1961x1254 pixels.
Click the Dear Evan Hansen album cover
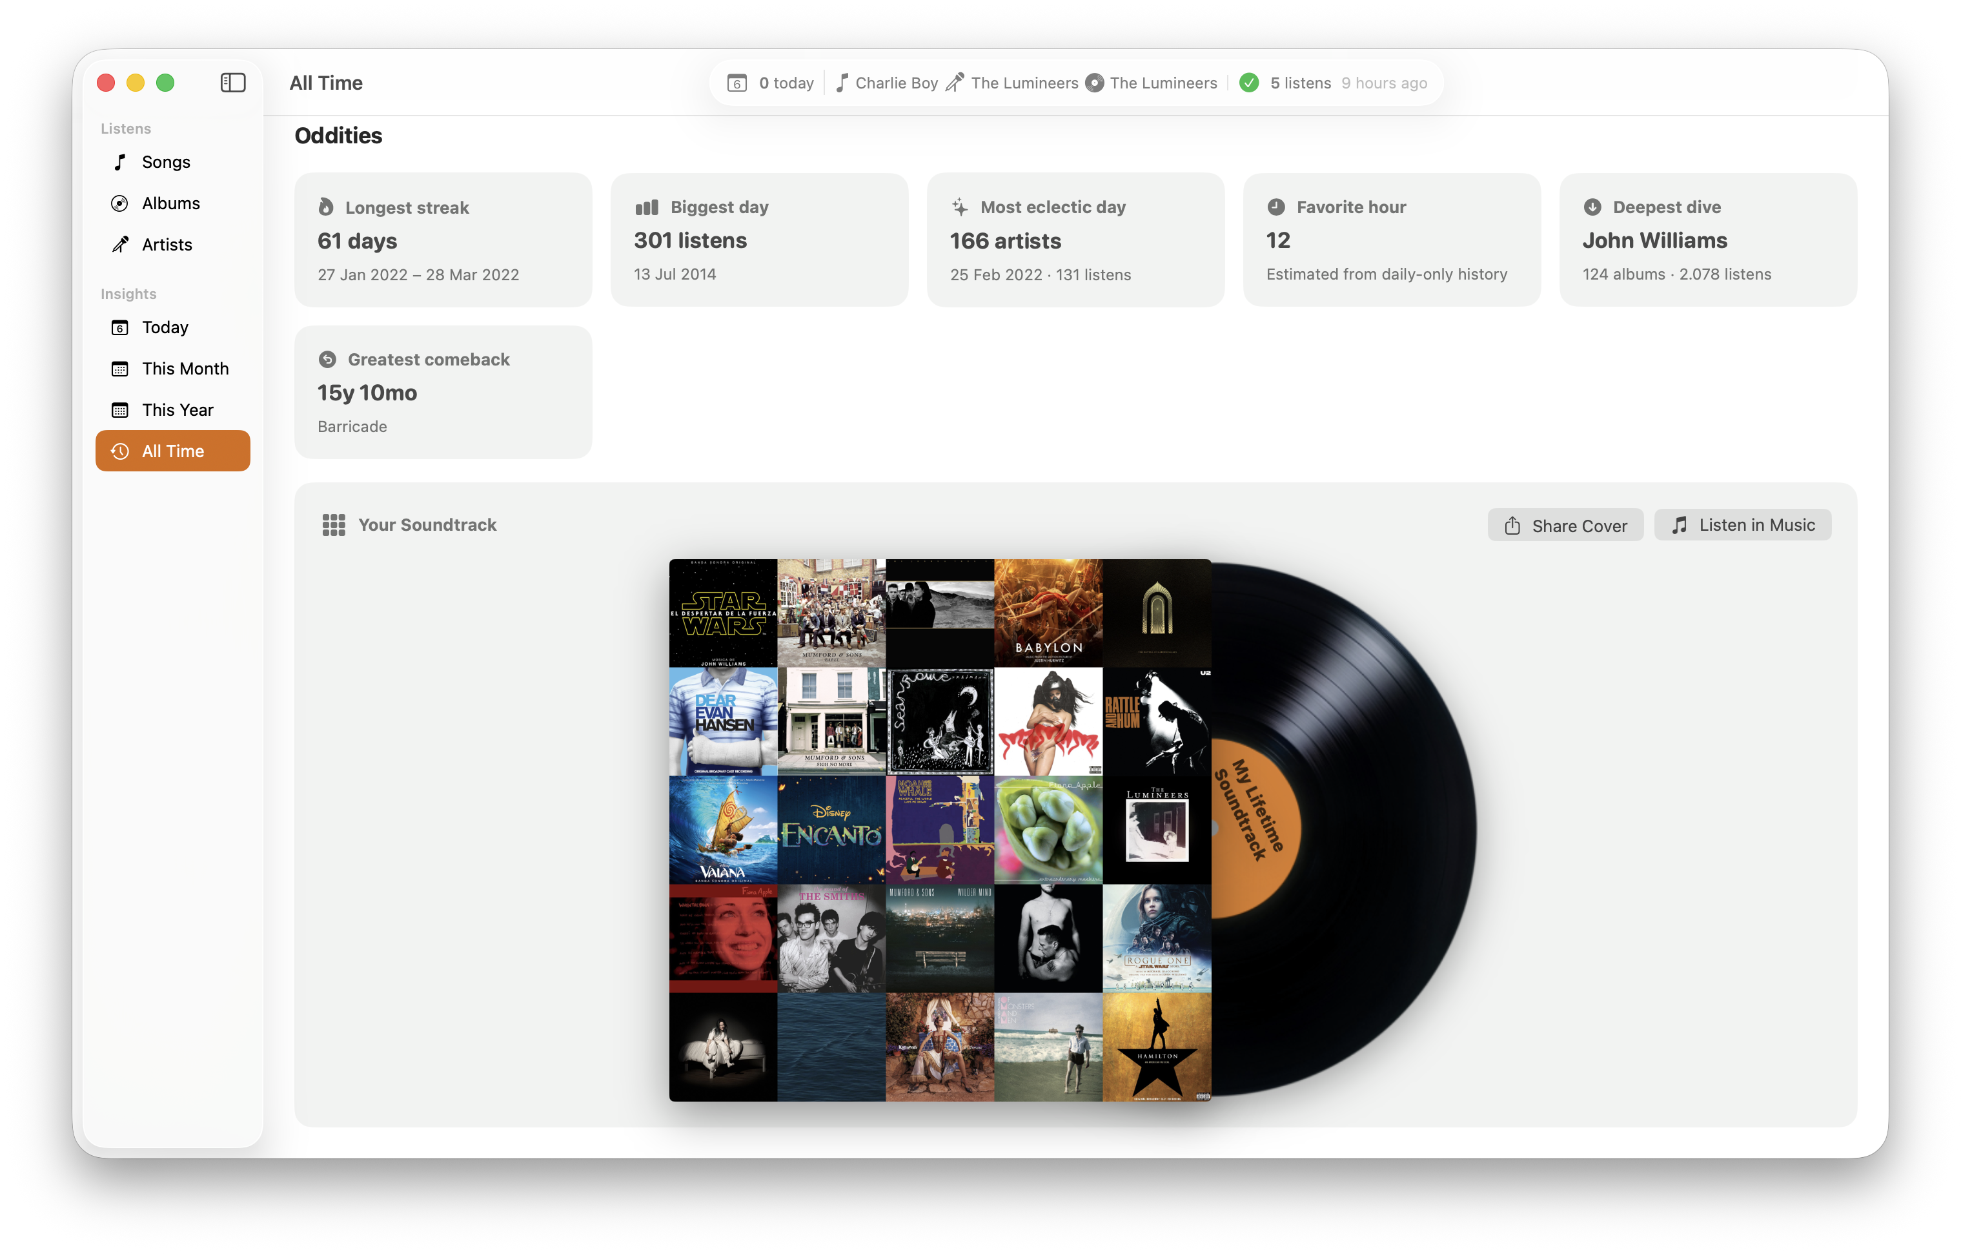point(723,721)
